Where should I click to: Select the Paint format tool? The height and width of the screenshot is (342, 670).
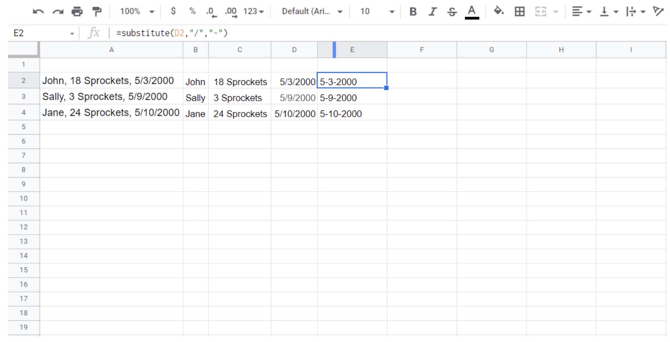[x=96, y=12]
